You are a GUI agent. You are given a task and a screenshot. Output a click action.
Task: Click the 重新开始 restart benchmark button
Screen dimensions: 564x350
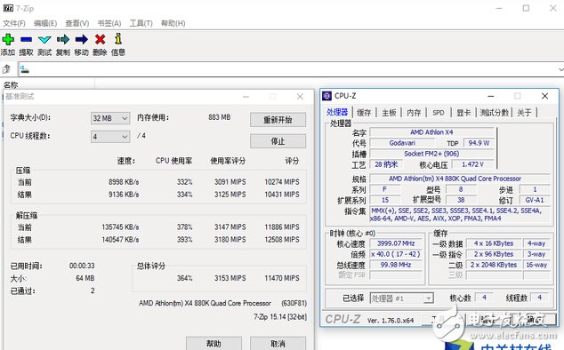[x=278, y=120]
